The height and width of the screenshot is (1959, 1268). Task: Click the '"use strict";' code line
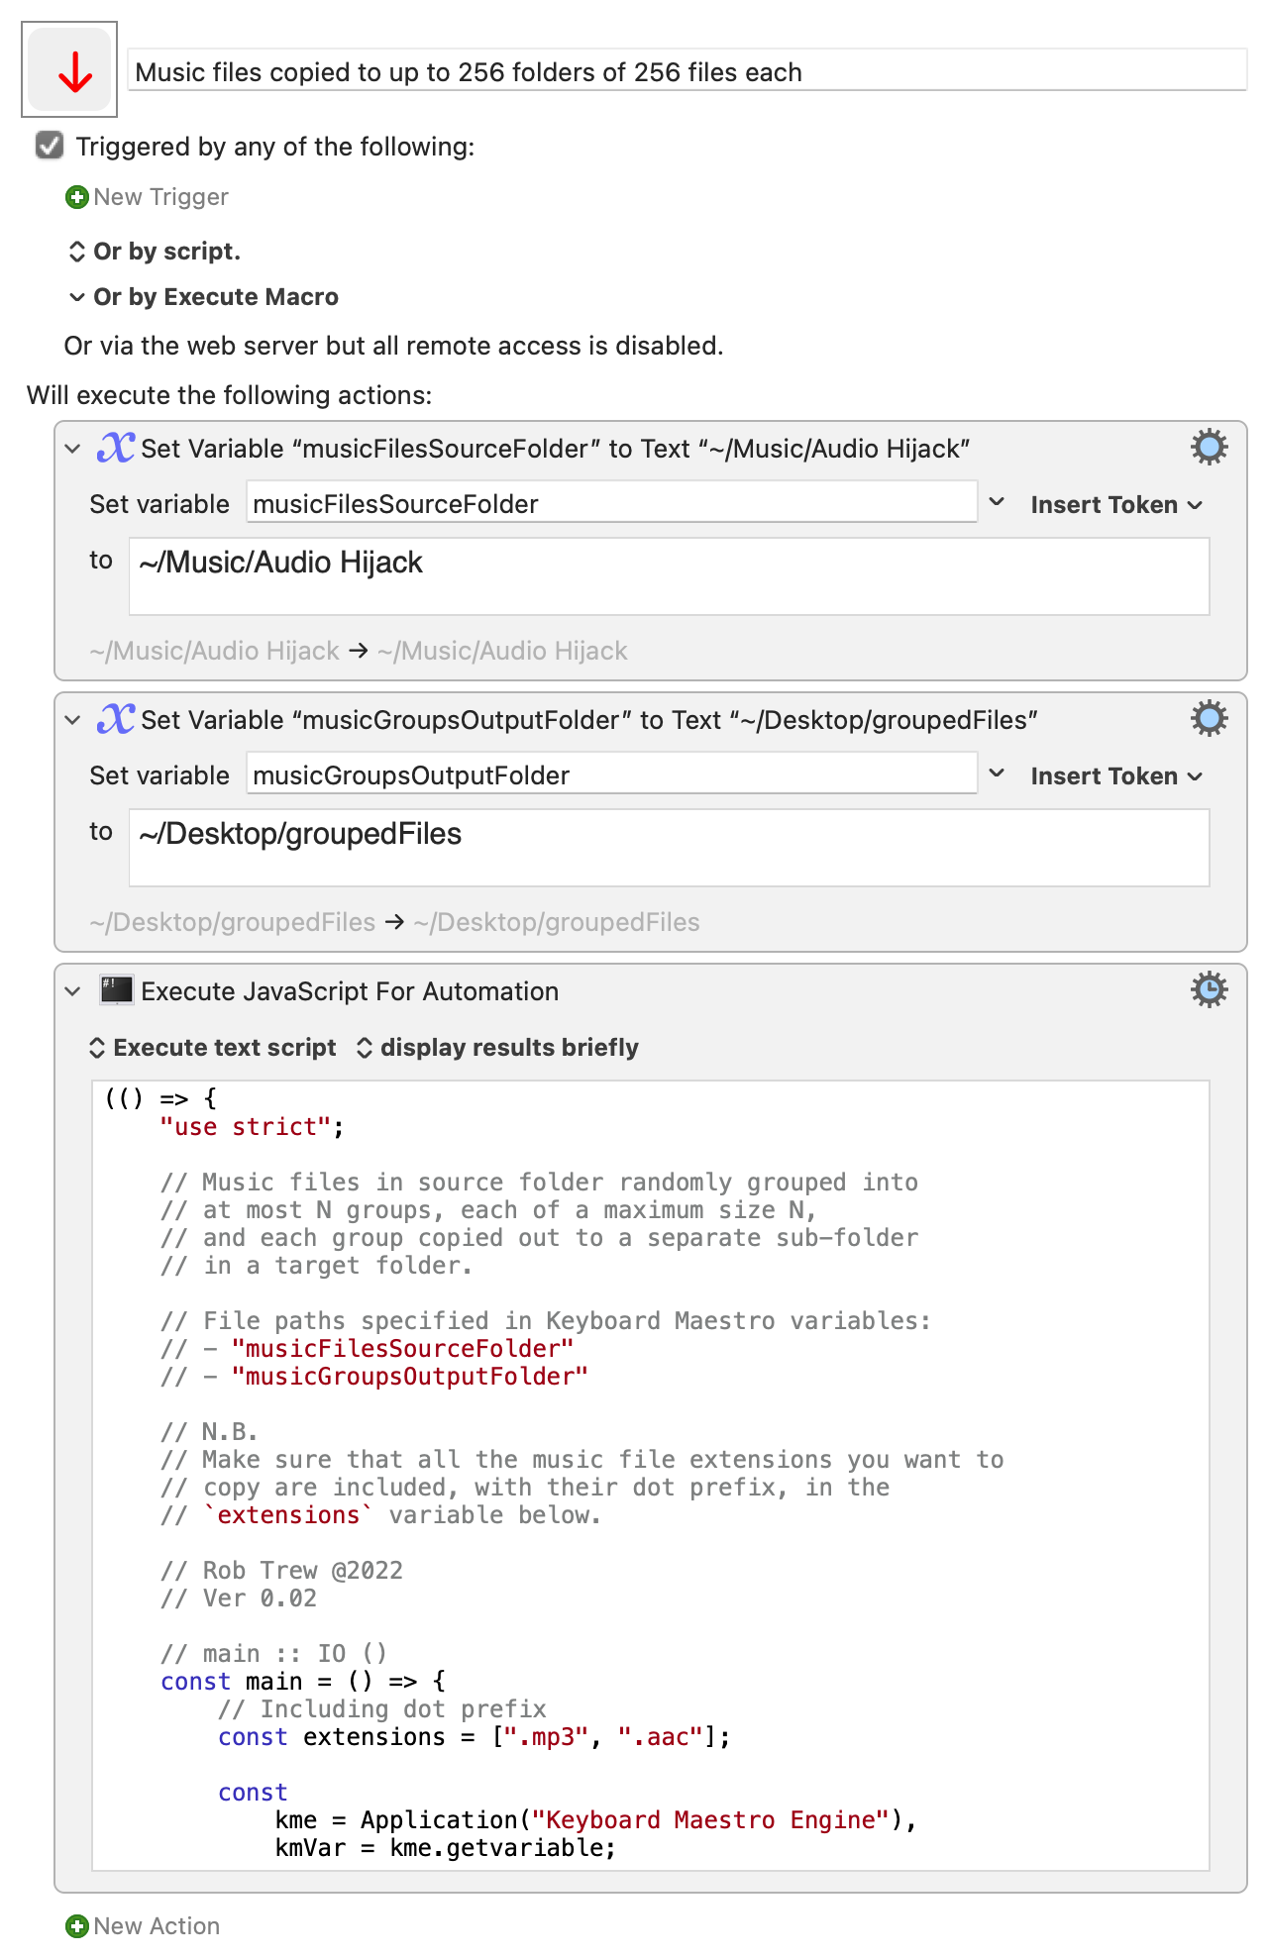tap(253, 1127)
